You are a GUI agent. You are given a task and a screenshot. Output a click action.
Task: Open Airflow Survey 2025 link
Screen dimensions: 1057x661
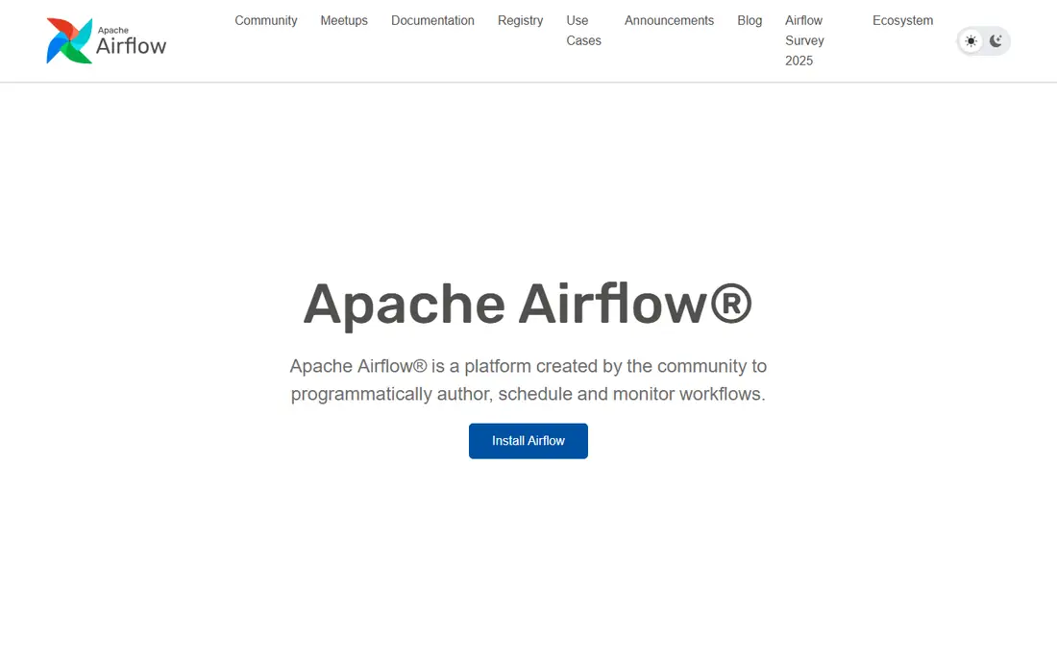coord(804,40)
